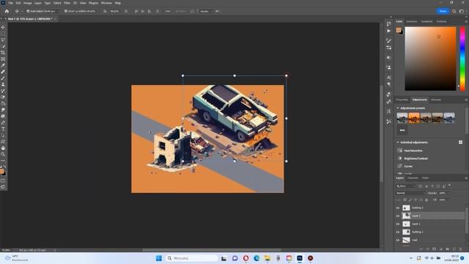Switch to the Properties tab

point(402,100)
